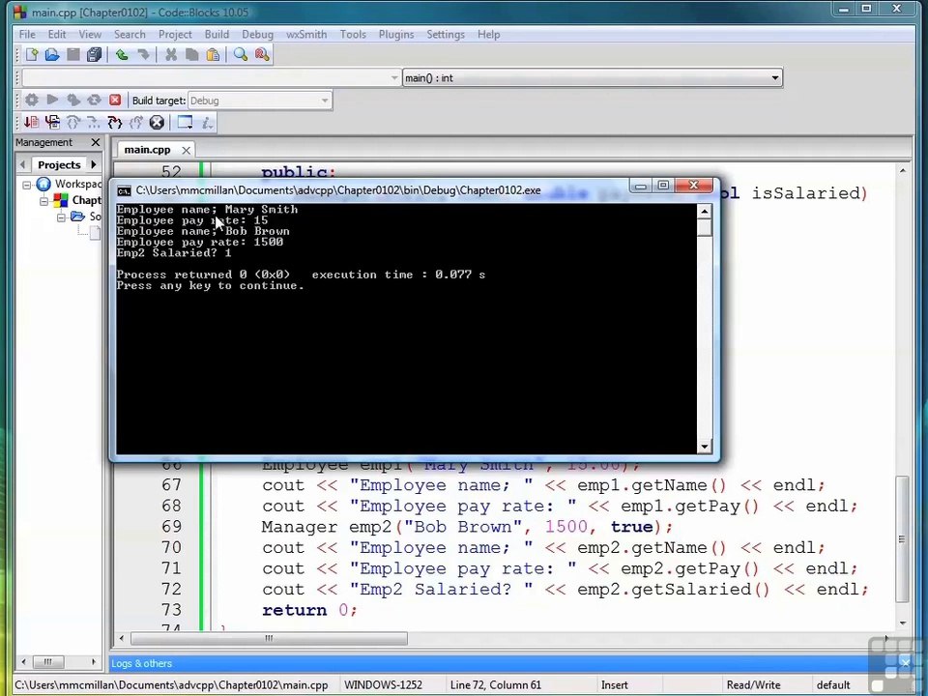Open the Edit menu

coord(57,35)
